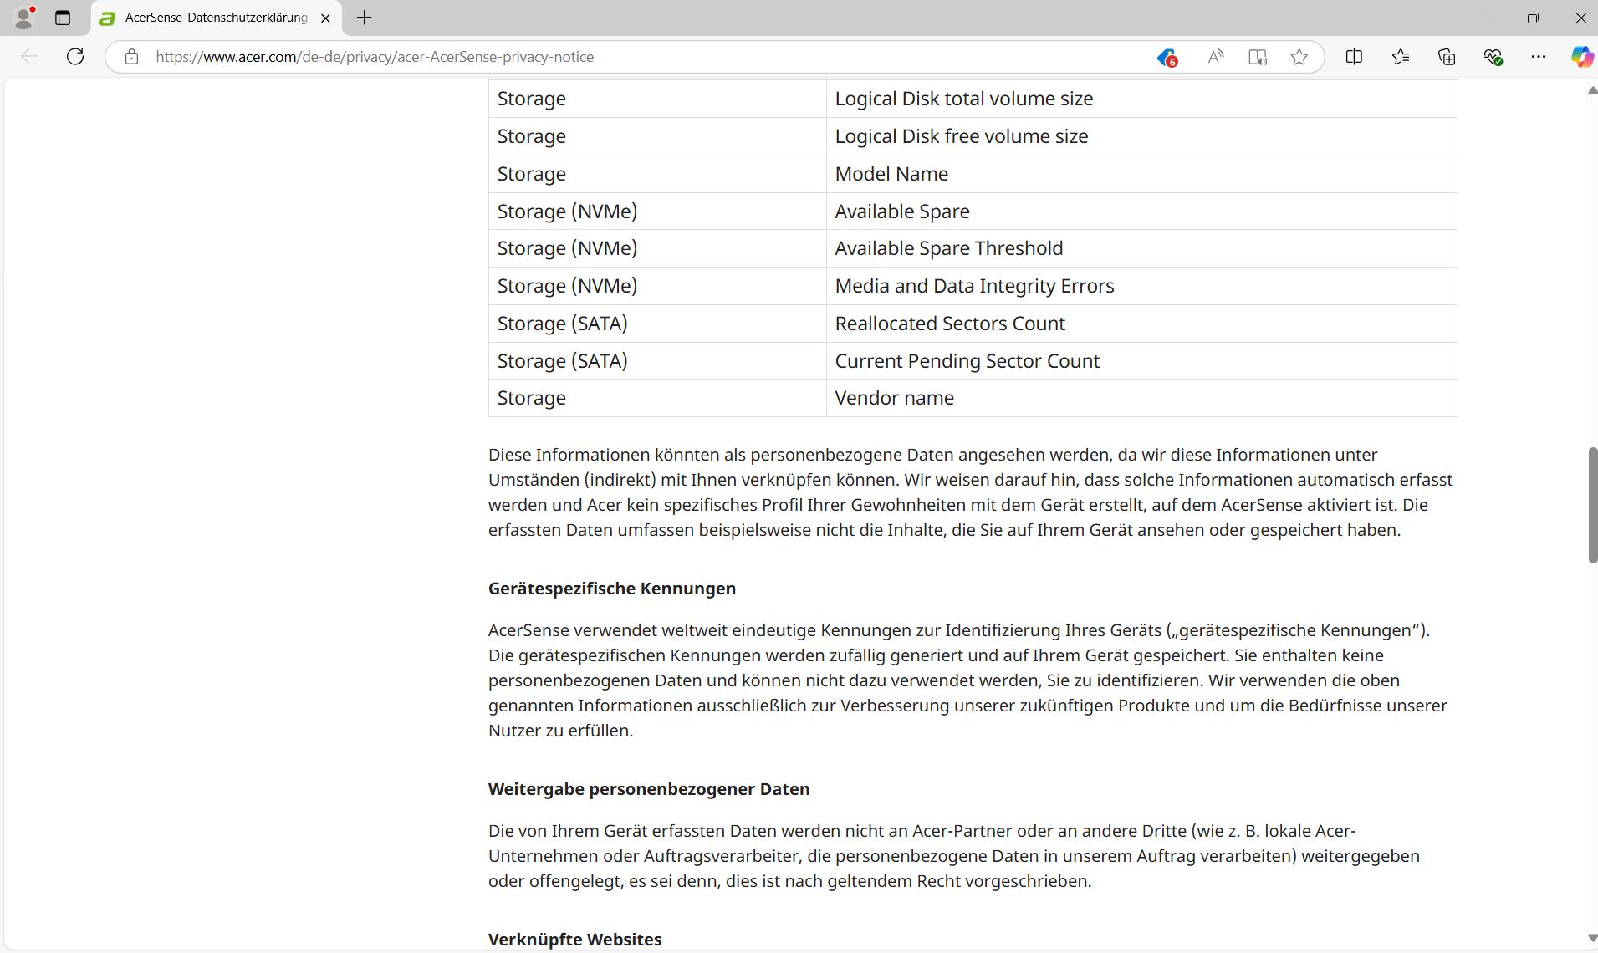Open the user profile menu
Viewport: 1598px width, 953px height.
[24, 18]
